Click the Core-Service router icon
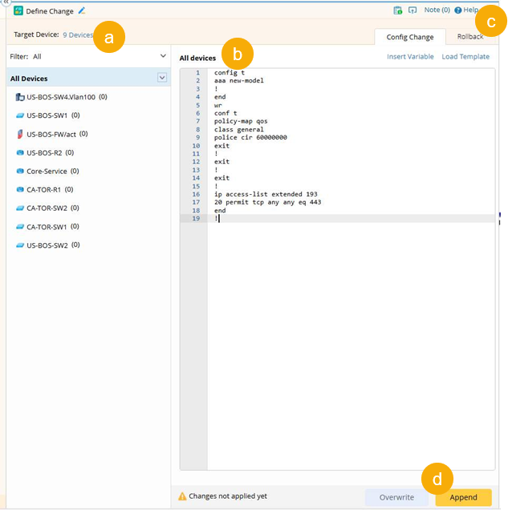508x510 pixels. tap(20, 171)
